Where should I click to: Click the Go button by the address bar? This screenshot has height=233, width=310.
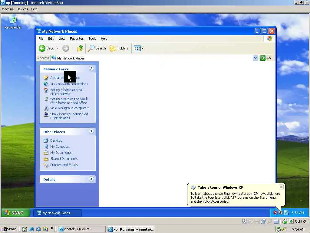pyautogui.click(x=265, y=58)
